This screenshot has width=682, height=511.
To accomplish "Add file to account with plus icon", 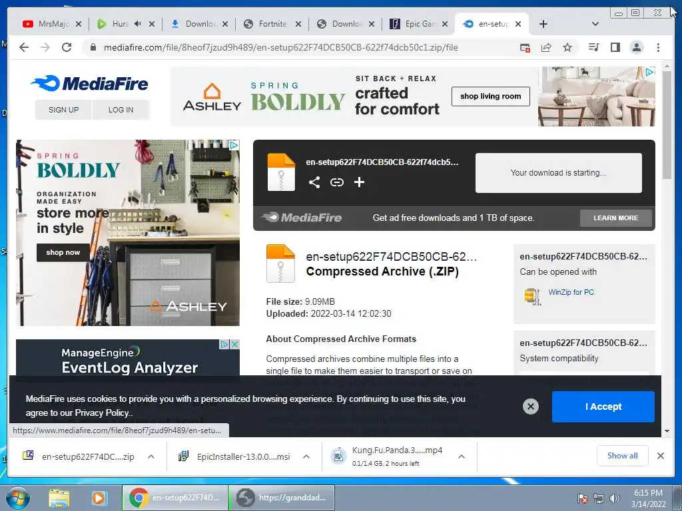I will (x=359, y=182).
